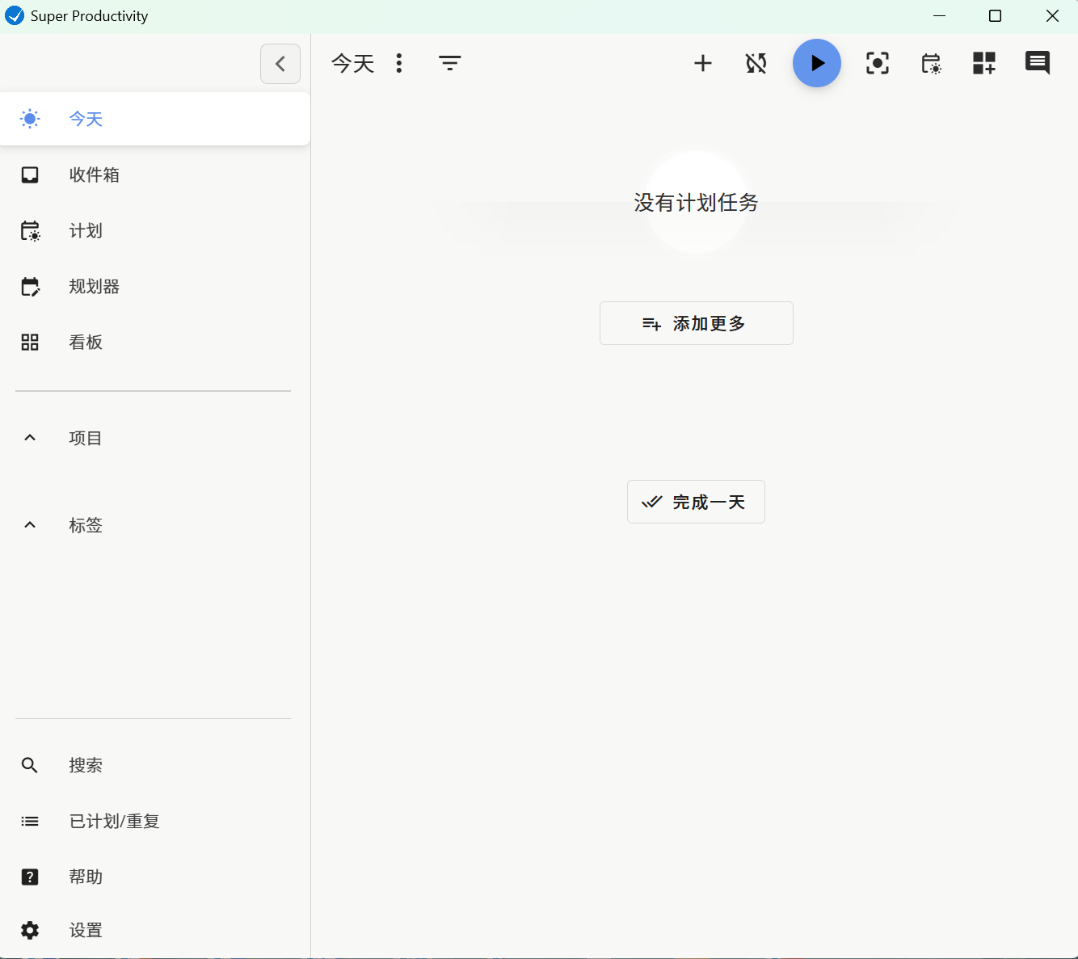This screenshot has height=959, width=1078.
Task: Collapse the 标签 section
Action: click(x=30, y=524)
